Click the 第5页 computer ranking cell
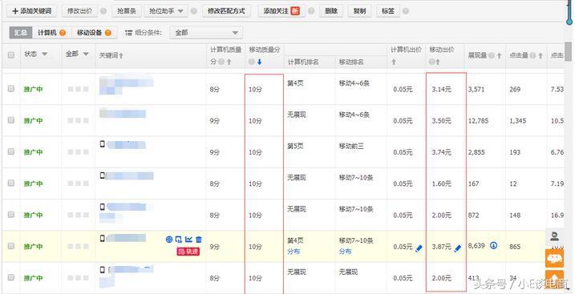575x294 pixels. (295, 147)
